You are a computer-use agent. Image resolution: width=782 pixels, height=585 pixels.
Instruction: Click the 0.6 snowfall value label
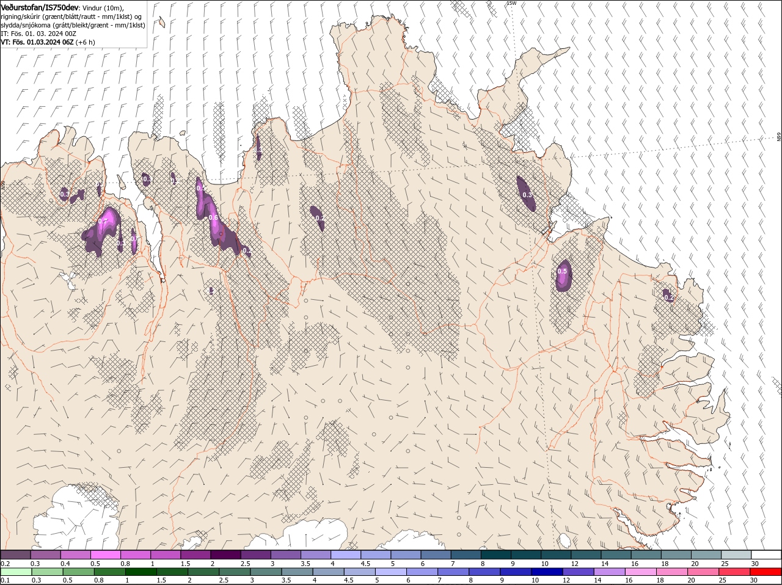213,218
